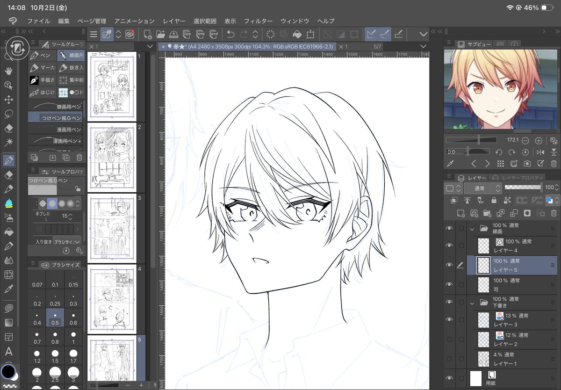This screenshot has width=561, height=390.
Task: Open the 通常 blending mode dropdown
Action: (x=483, y=188)
